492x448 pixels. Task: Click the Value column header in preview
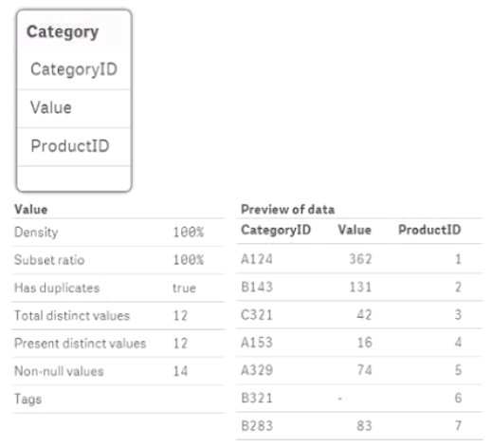355,230
